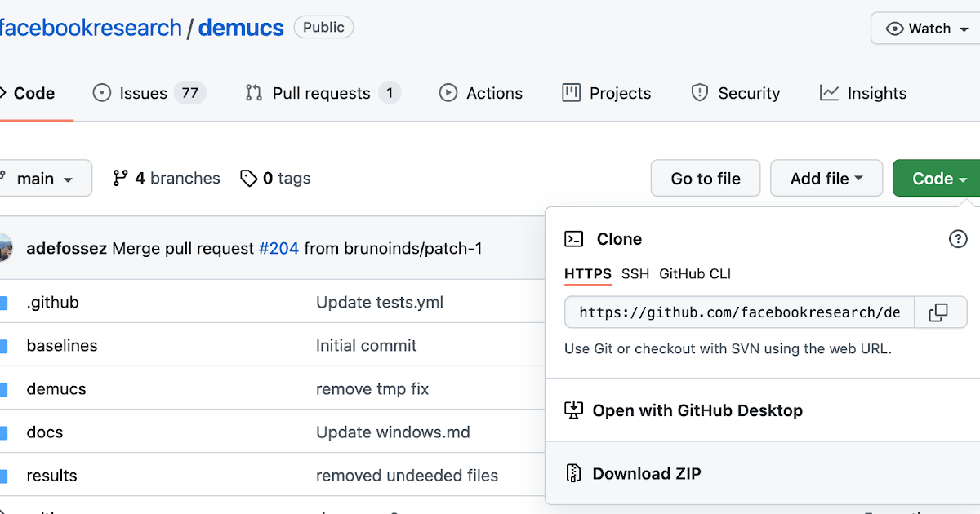
Task: Click the Download ZIP file icon
Action: (x=574, y=473)
